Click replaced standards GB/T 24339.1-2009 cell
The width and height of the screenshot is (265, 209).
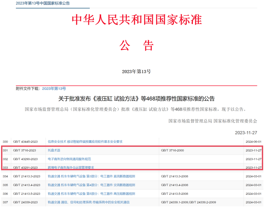[188, 202]
